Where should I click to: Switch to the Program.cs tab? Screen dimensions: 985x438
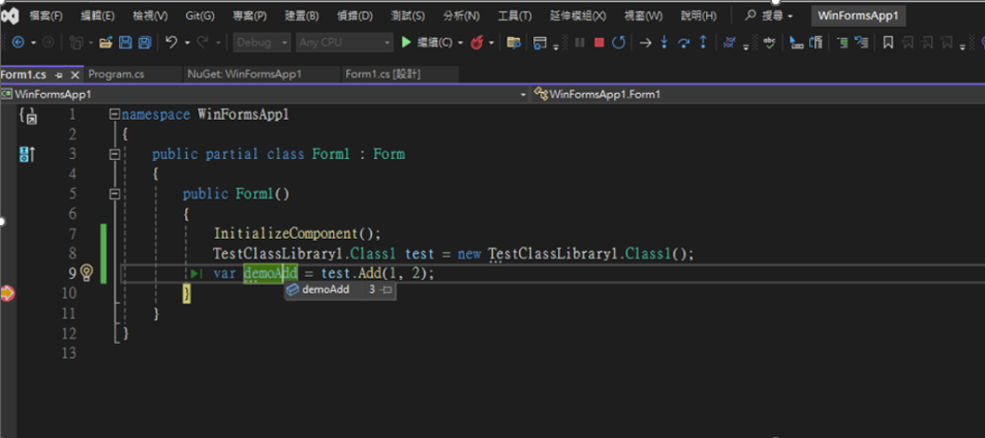click(x=116, y=73)
